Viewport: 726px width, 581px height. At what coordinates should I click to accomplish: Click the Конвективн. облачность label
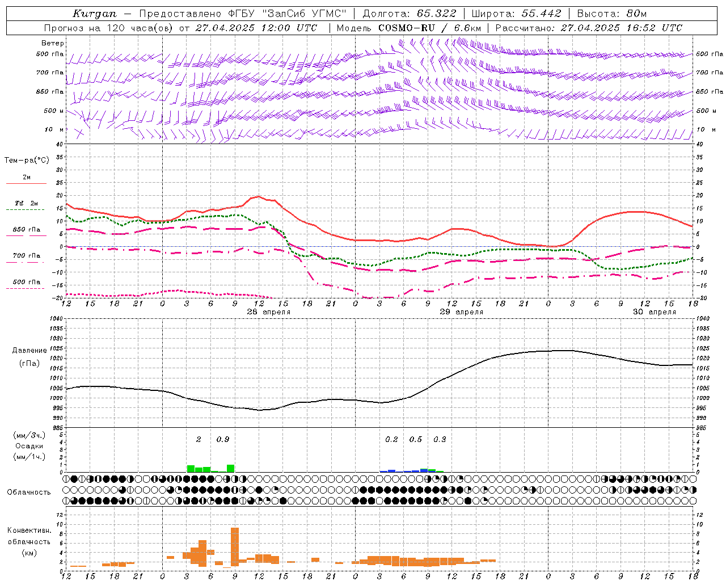click(x=29, y=536)
